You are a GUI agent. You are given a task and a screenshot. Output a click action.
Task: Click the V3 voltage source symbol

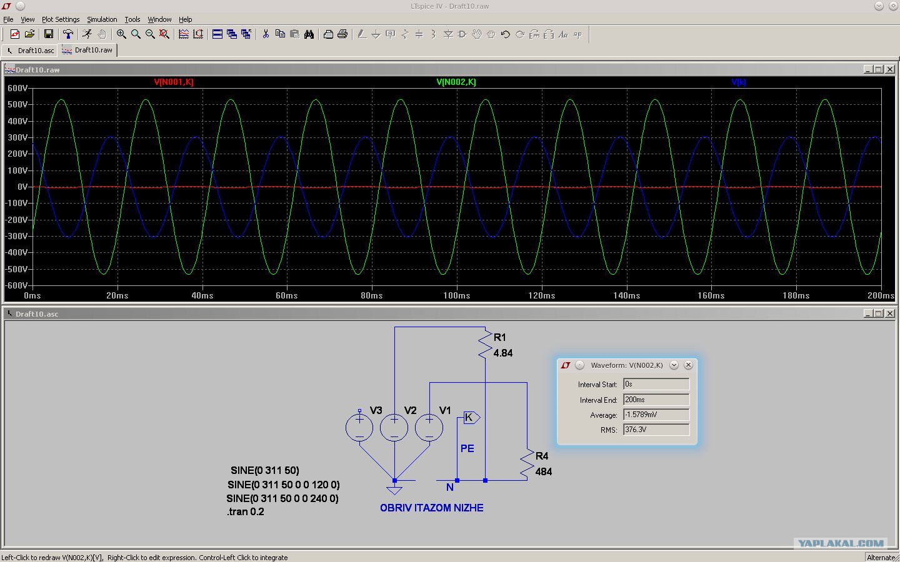(359, 427)
